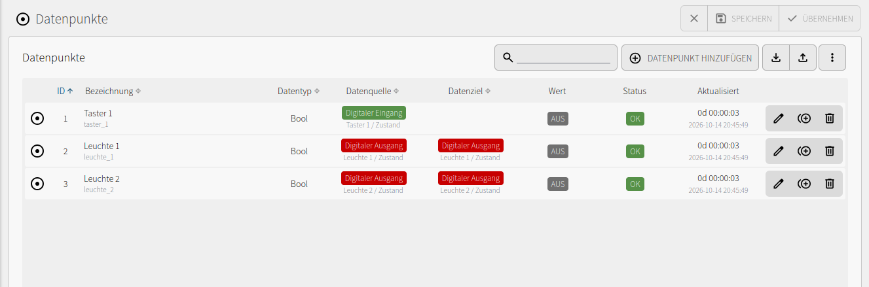Click DATENPUNKT HINZUFÜGEN button
This screenshot has height=287, width=869.
pos(690,58)
